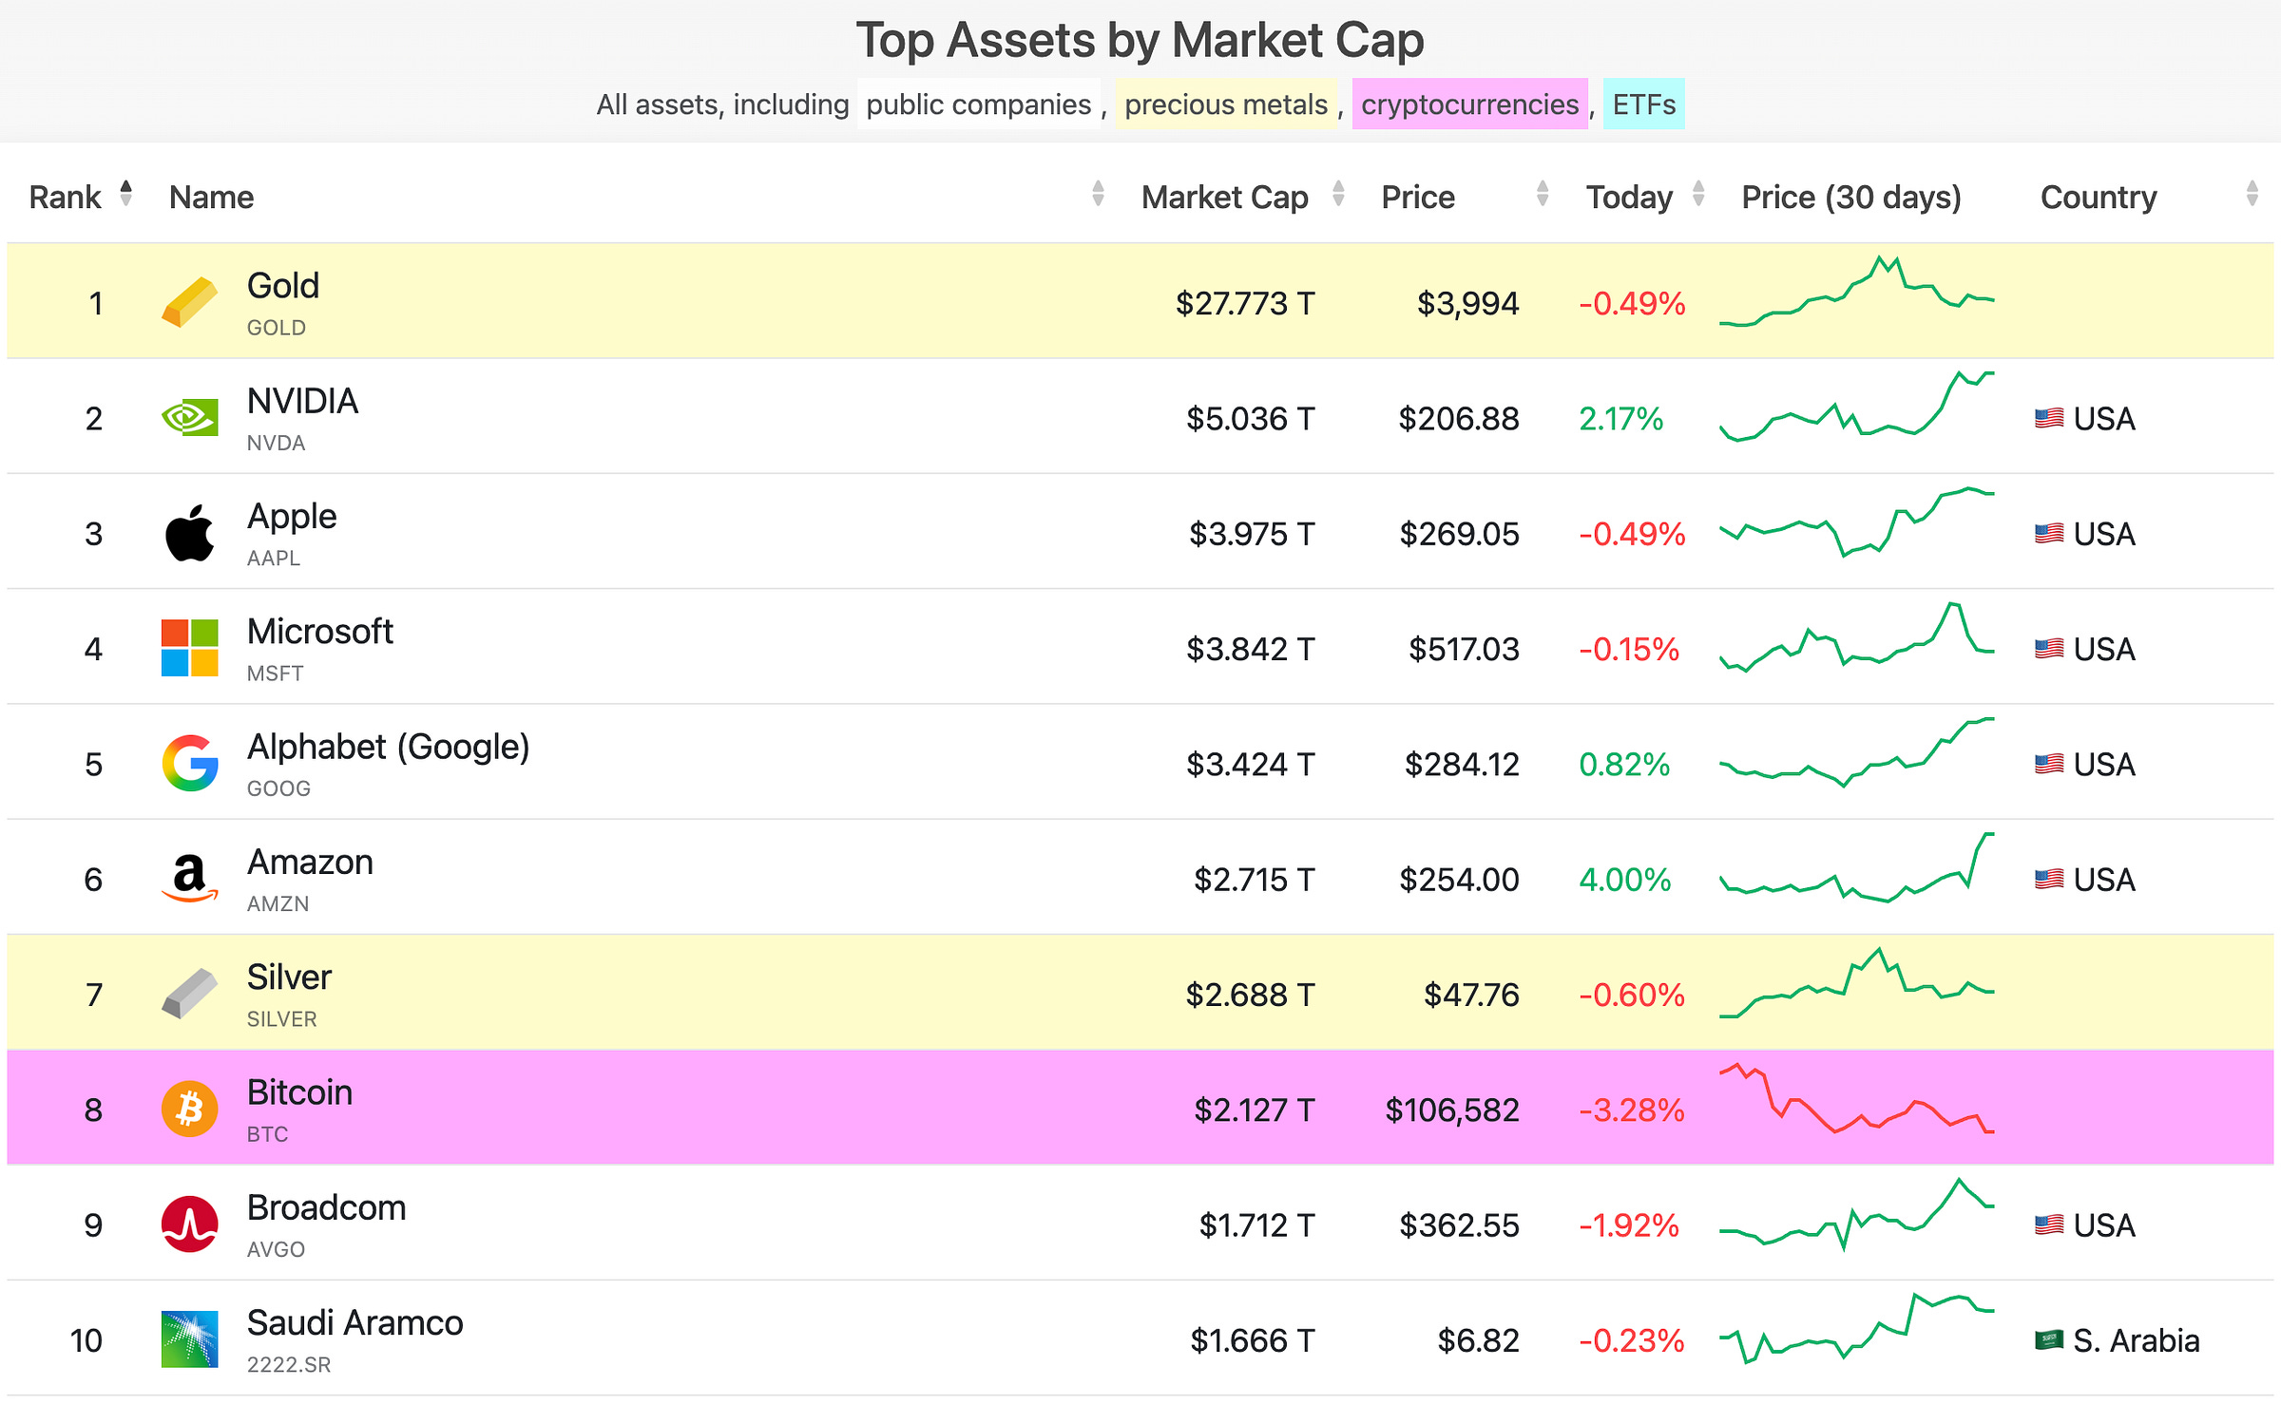Click the Gold bar icon
The height and width of the screenshot is (1404, 2281).
coord(189,303)
